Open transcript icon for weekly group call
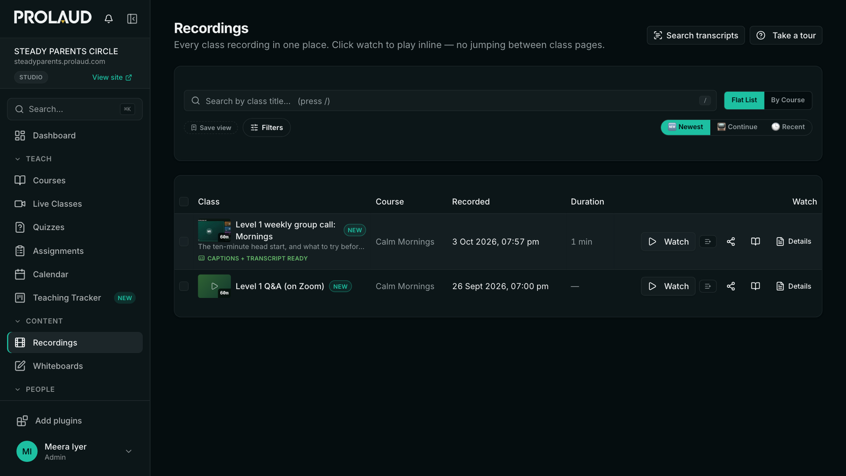The image size is (846, 476). 708,242
